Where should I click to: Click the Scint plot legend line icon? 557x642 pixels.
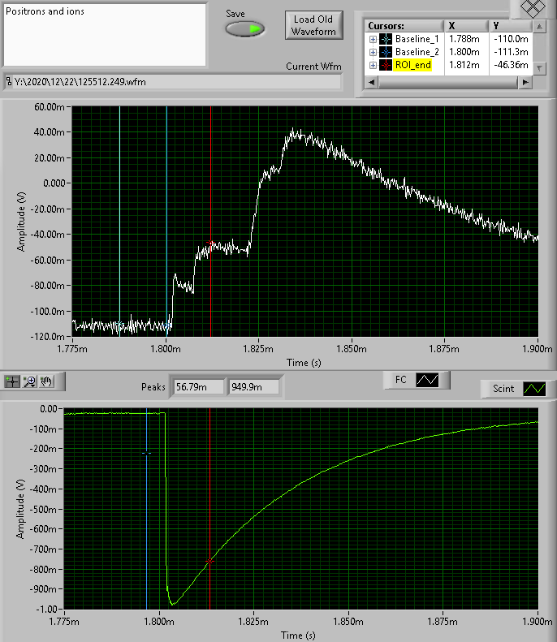pos(533,389)
